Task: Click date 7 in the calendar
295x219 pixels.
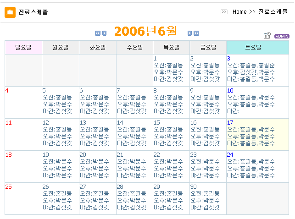Action: [118, 91]
